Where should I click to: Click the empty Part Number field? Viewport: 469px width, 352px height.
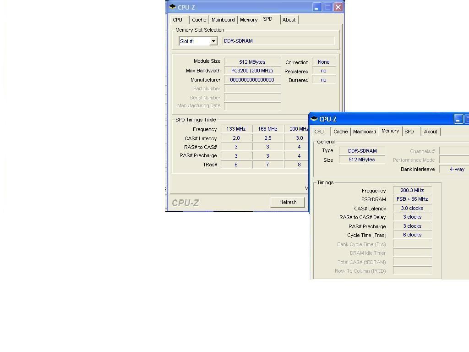tap(252, 88)
